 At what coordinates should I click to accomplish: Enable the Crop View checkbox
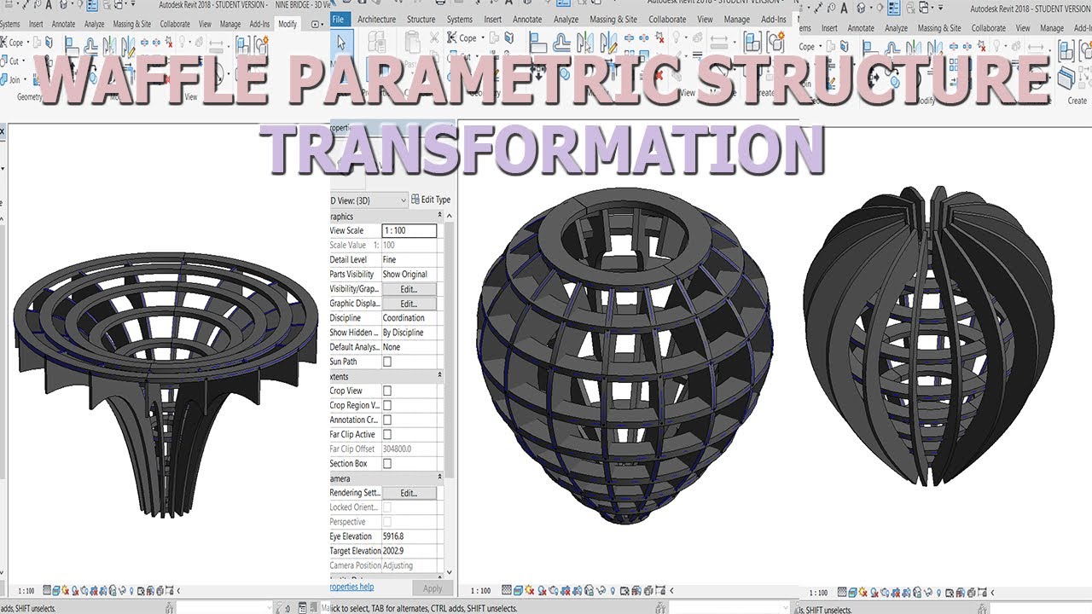click(386, 391)
